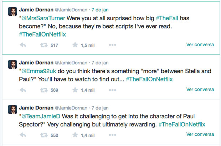Reply to the @TeamJamieD tweet

22,135
